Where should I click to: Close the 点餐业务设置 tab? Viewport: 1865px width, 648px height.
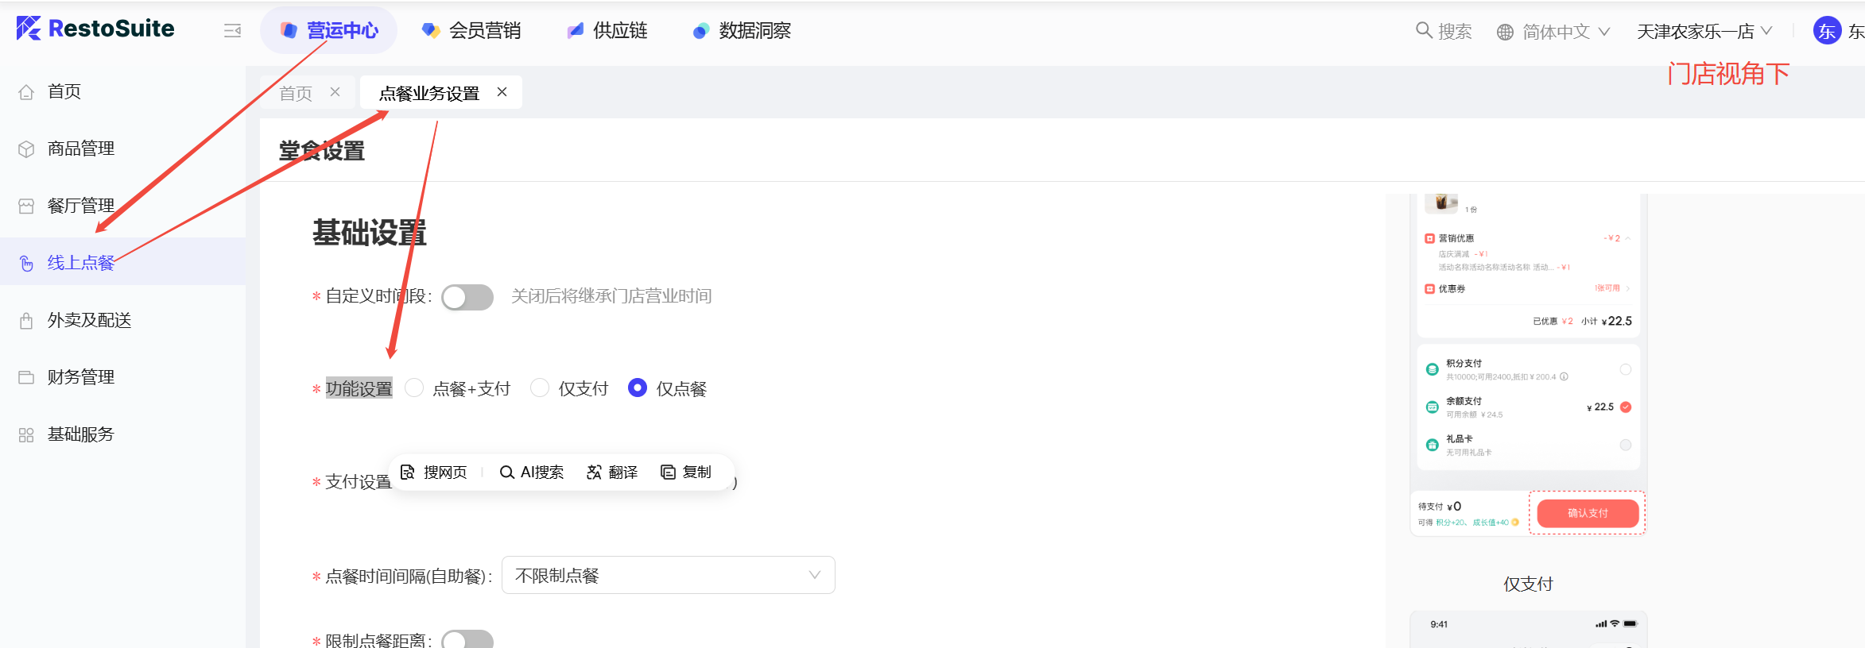pyautogui.click(x=502, y=92)
